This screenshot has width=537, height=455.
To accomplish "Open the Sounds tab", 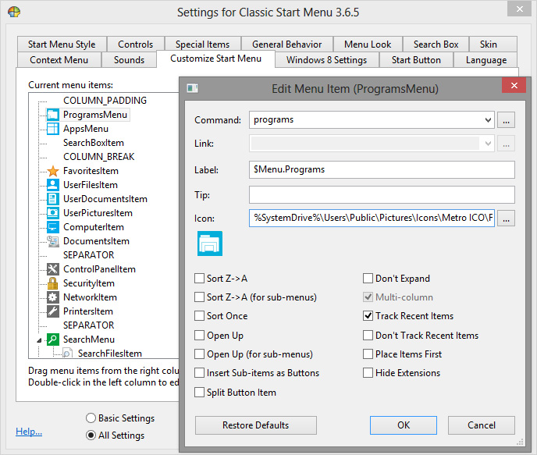I will tap(129, 60).
